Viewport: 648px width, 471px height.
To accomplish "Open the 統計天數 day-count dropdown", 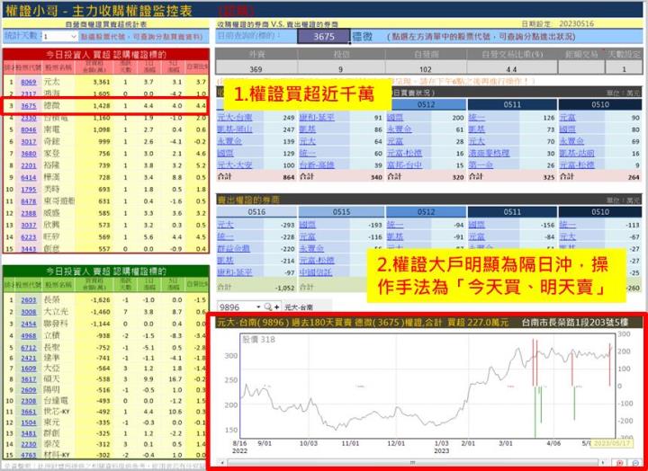I will pos(74,37).
